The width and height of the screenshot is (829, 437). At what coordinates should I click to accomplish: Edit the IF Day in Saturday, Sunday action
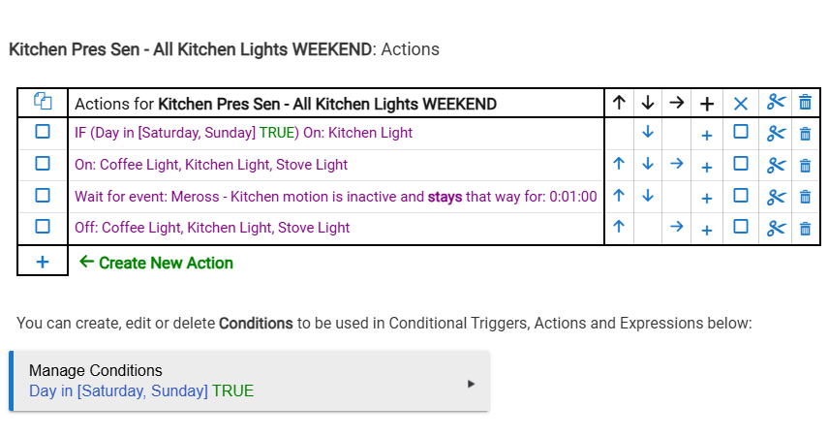coord(243,133)
